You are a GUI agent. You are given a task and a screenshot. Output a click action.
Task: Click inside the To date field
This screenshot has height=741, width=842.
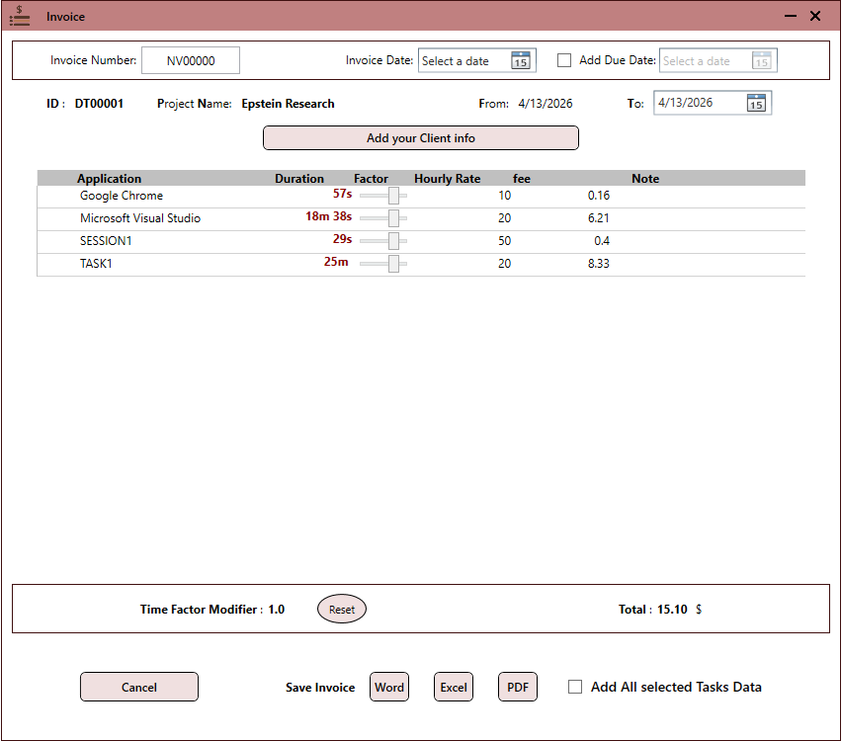[697, 102]
